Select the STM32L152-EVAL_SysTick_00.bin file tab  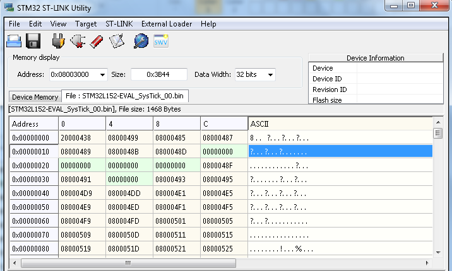[125, 96]
